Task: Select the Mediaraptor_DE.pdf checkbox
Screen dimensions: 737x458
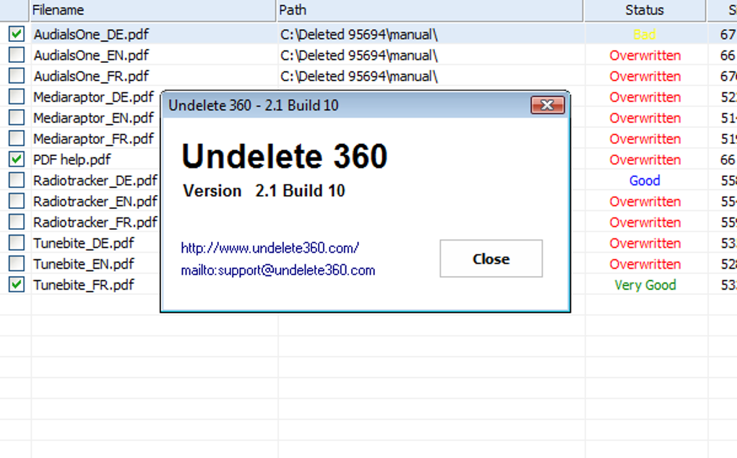Action: click(17, 97)
